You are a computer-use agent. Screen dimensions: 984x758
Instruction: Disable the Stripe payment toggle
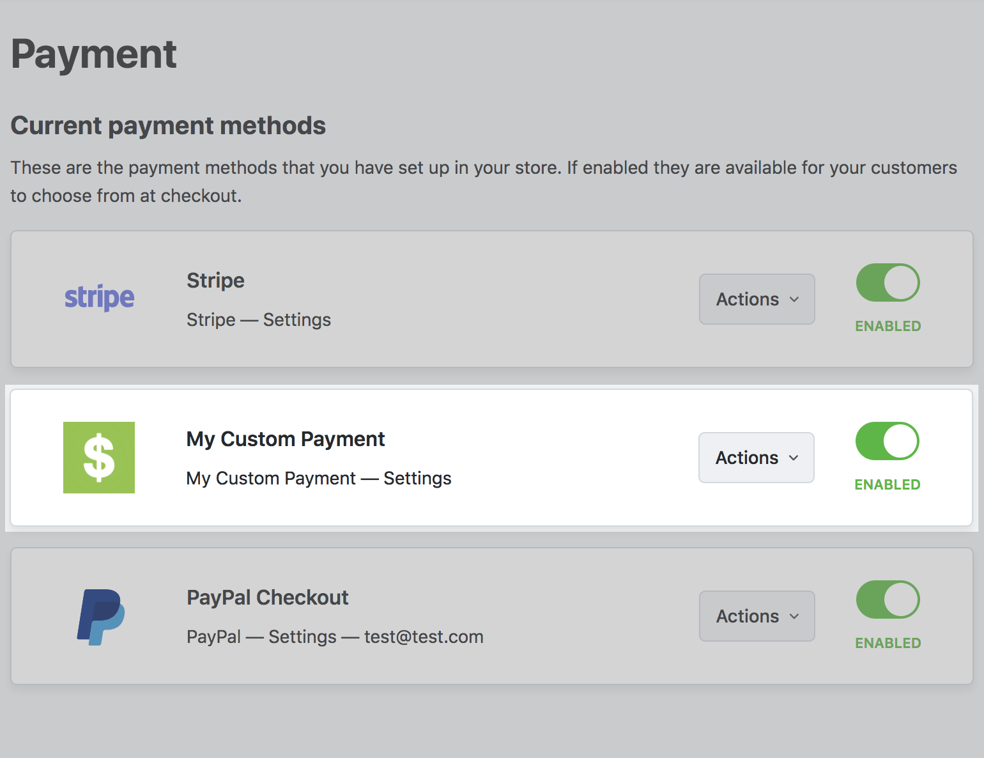click(x=888, y=282)
